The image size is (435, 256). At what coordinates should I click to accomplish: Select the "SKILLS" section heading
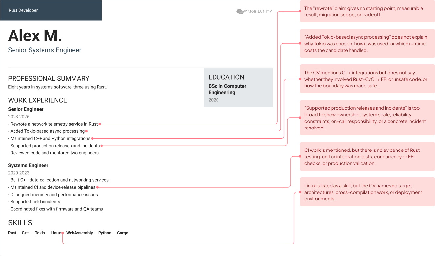coord(20,223)
